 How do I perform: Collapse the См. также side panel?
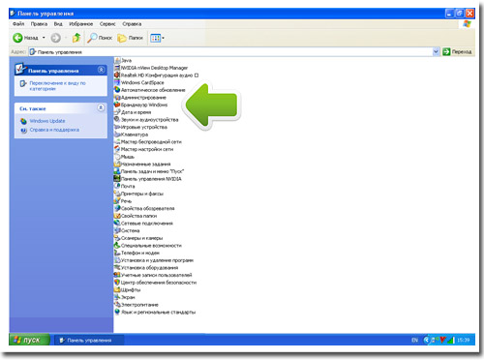(x=101, y=107)
